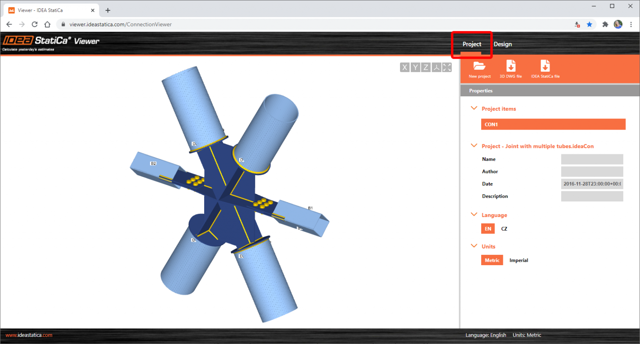This screenshot has width=640, height=344.
Task: Set view along the Y axis
Action: [x=415, y=67]
